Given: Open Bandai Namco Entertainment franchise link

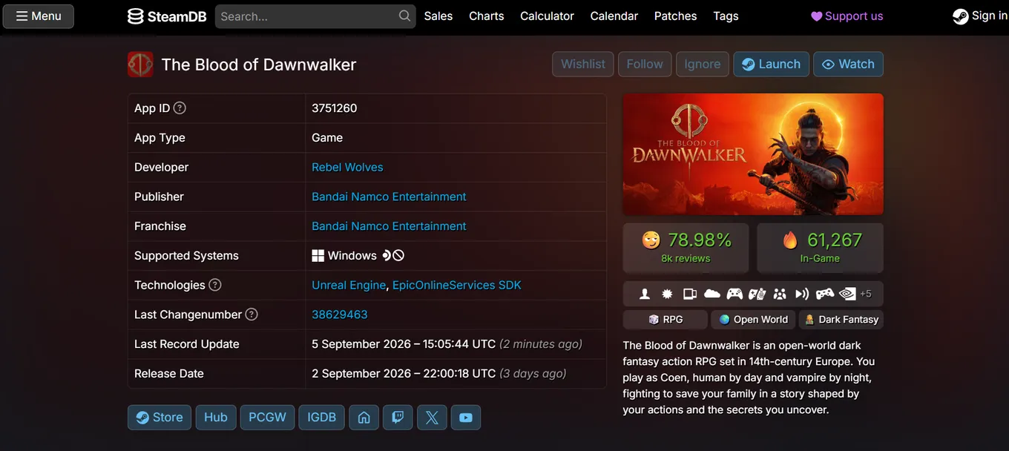Looking at the screenshot, I should pyautogui.click(x=389, y=226).
